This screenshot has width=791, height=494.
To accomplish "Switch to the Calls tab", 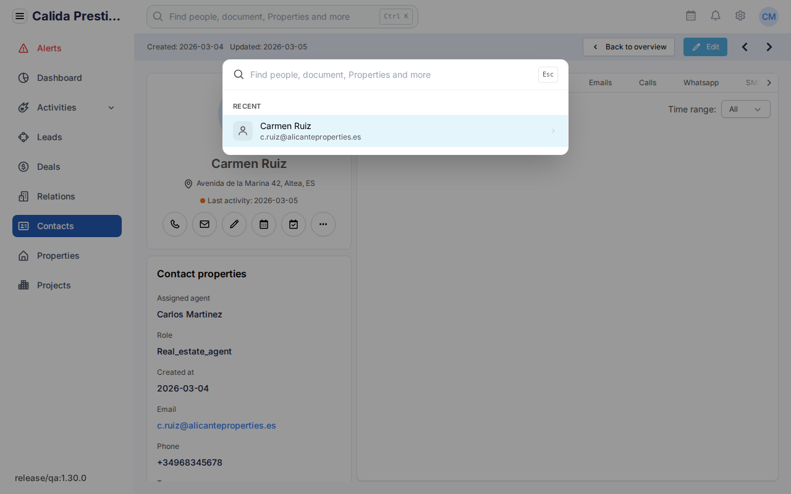I will coord(648,83).
